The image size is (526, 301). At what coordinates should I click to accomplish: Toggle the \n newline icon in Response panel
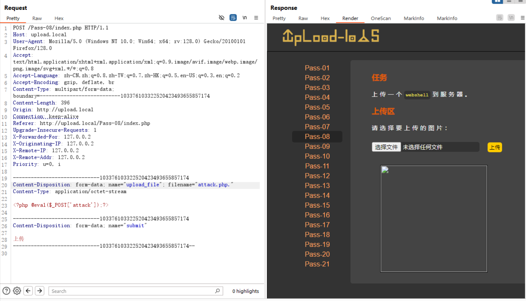coord(511,18)
